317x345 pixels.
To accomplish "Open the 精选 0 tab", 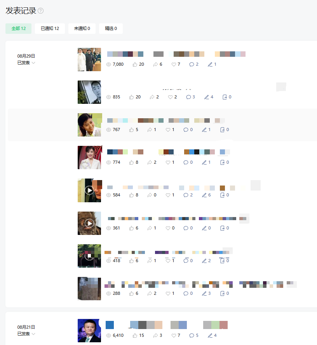I will pyautogui.click(x=111, y=28).
